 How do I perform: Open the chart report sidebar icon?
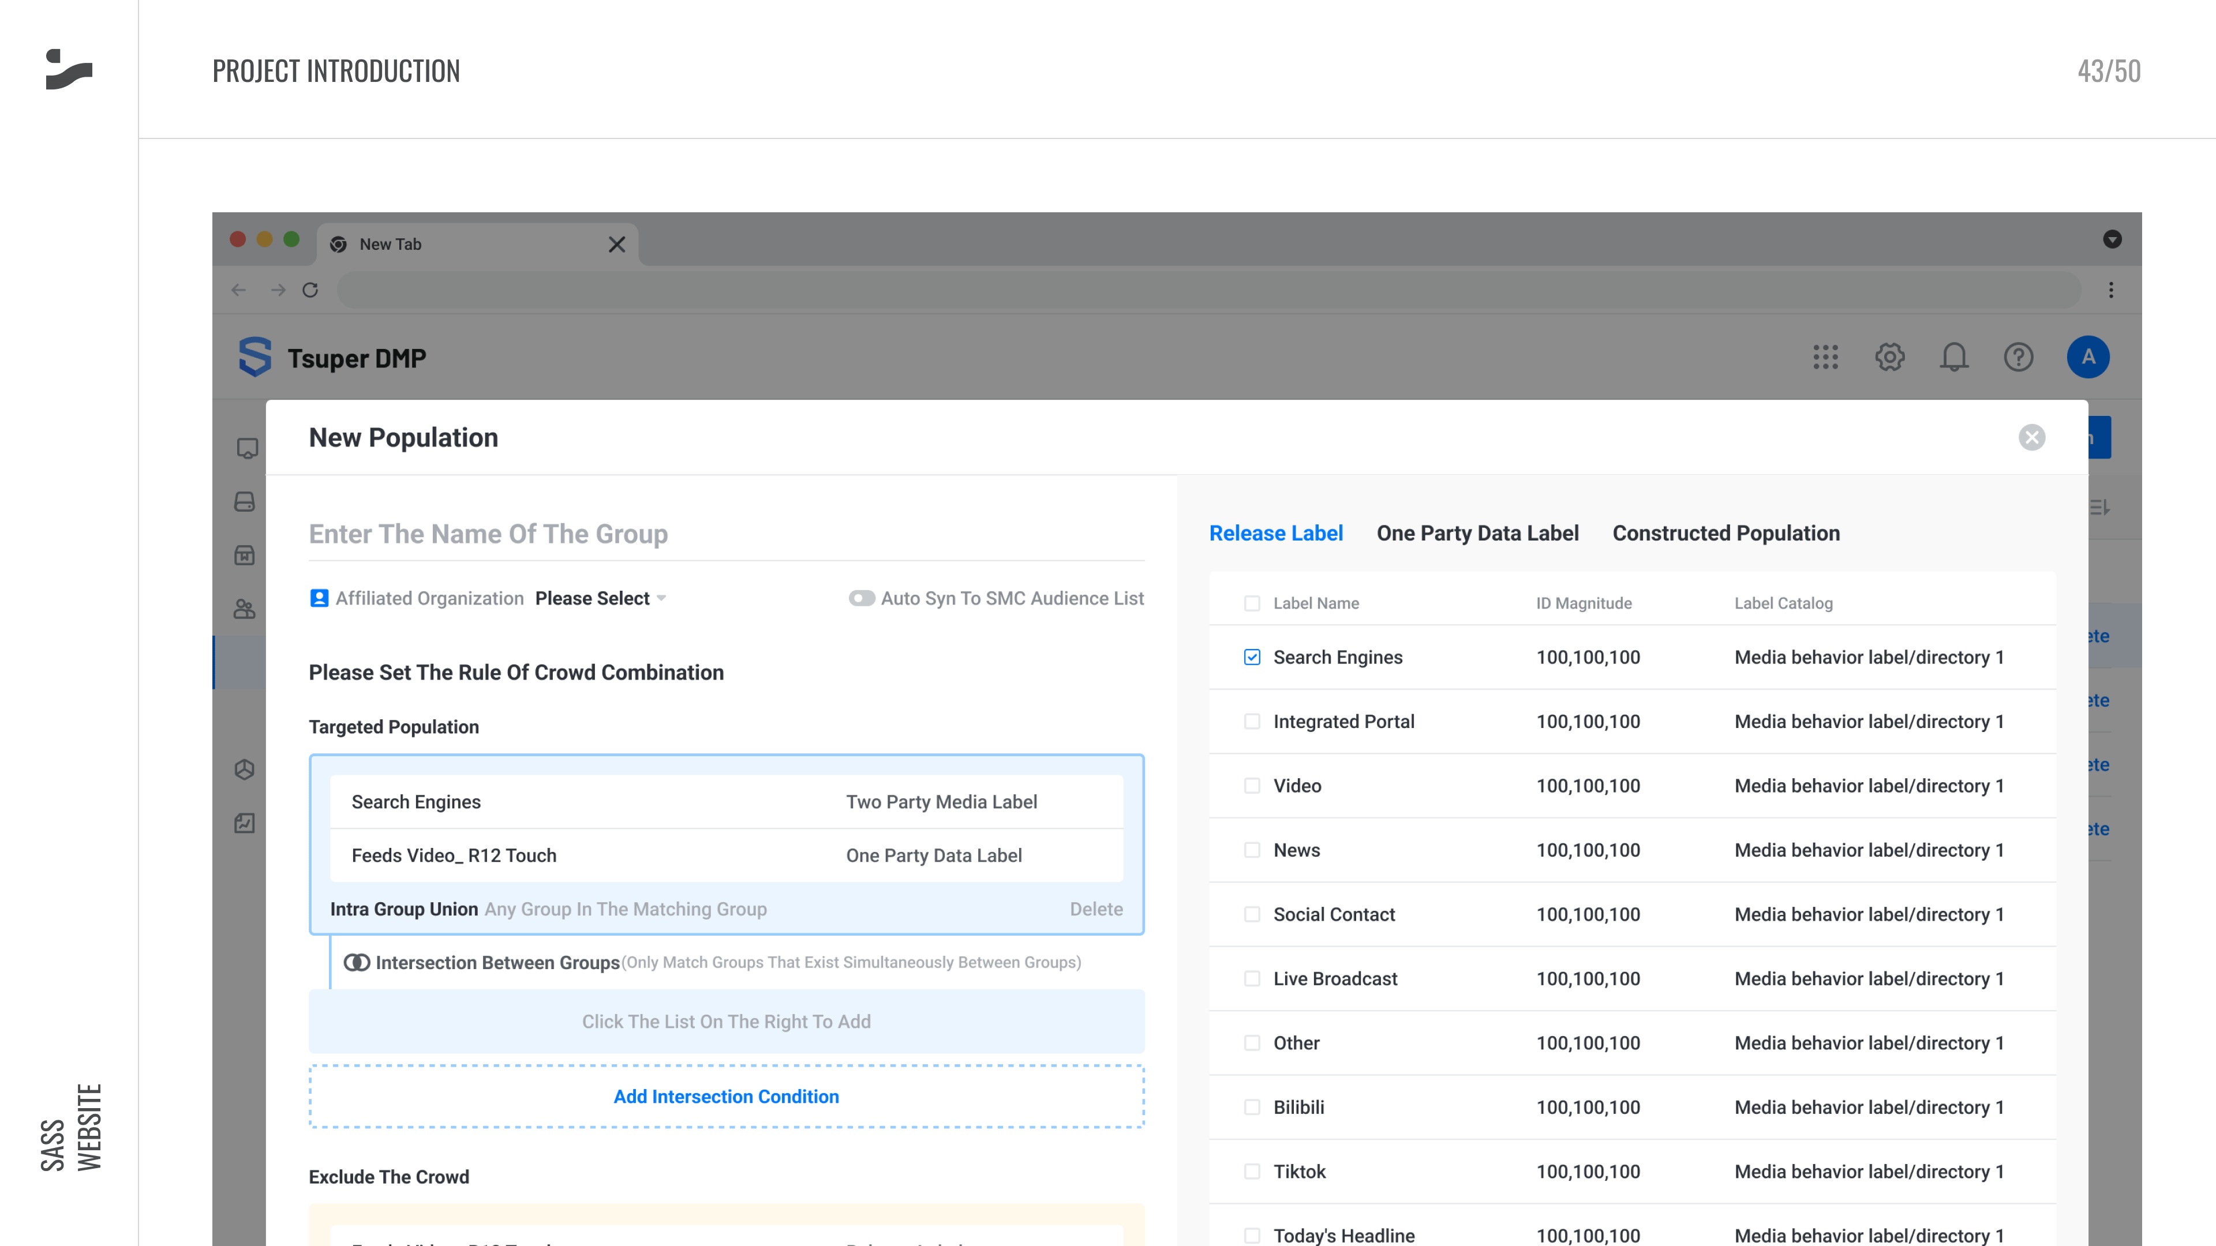[245, 823]
